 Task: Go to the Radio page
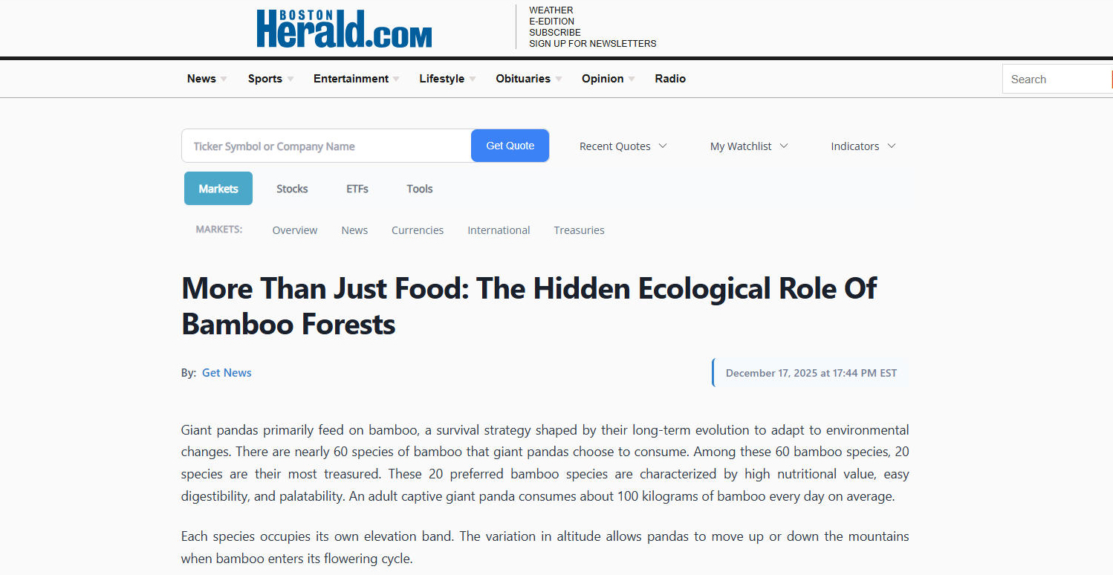tap(670, 79)
